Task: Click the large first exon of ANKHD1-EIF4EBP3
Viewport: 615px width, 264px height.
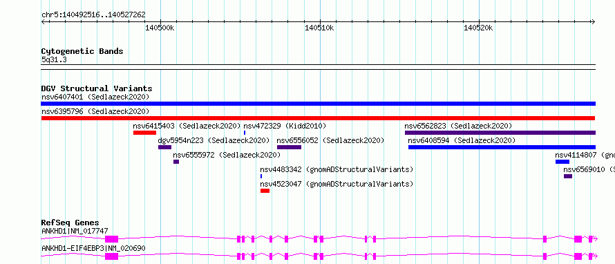Action: (111, 256)
